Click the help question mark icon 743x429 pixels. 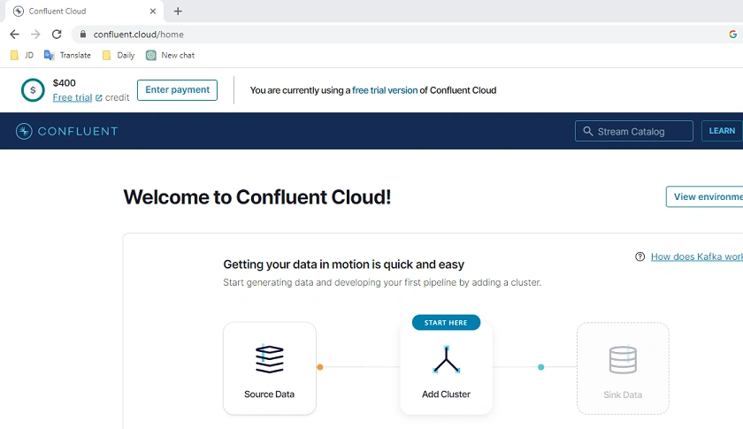640,257
